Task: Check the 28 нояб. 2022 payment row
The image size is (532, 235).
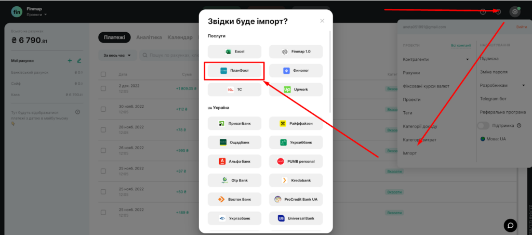Action: [103, 130]
